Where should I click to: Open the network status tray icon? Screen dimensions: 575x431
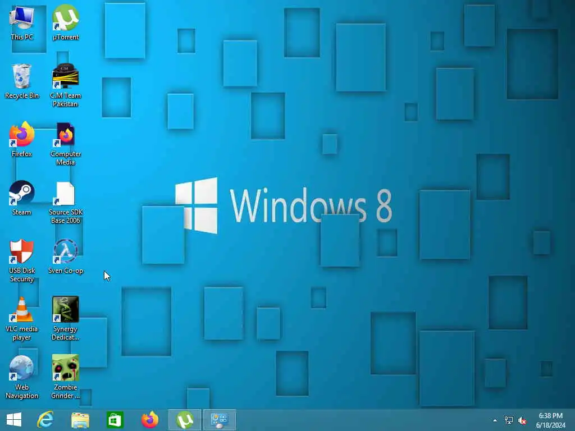click(509, 420)
